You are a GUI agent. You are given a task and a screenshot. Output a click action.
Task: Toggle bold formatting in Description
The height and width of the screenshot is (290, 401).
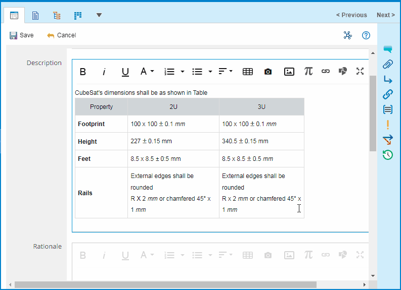[83, 72]
